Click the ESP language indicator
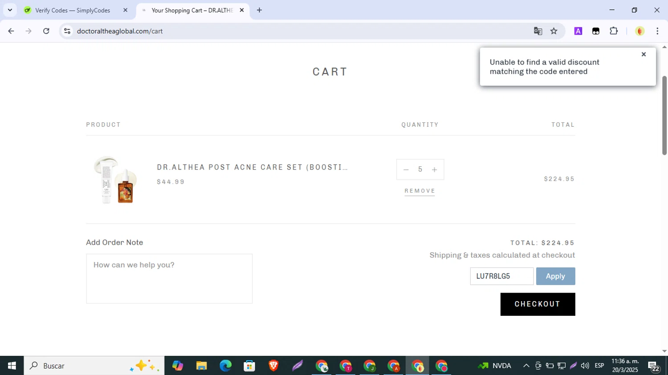 [x=599, y=366]
